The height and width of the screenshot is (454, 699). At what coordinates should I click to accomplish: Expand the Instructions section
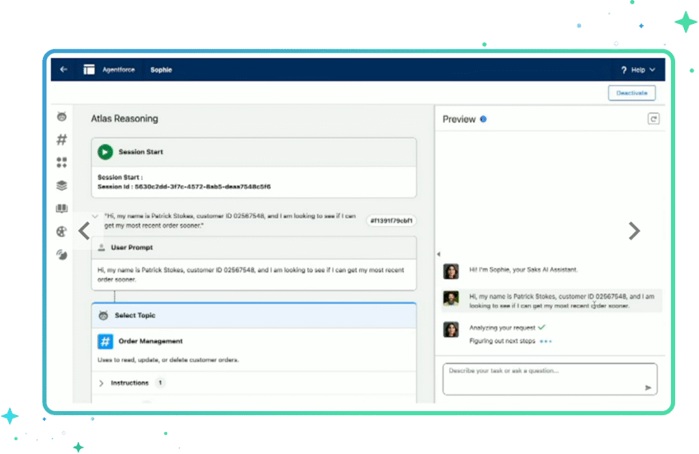click(x=101, y=383)
